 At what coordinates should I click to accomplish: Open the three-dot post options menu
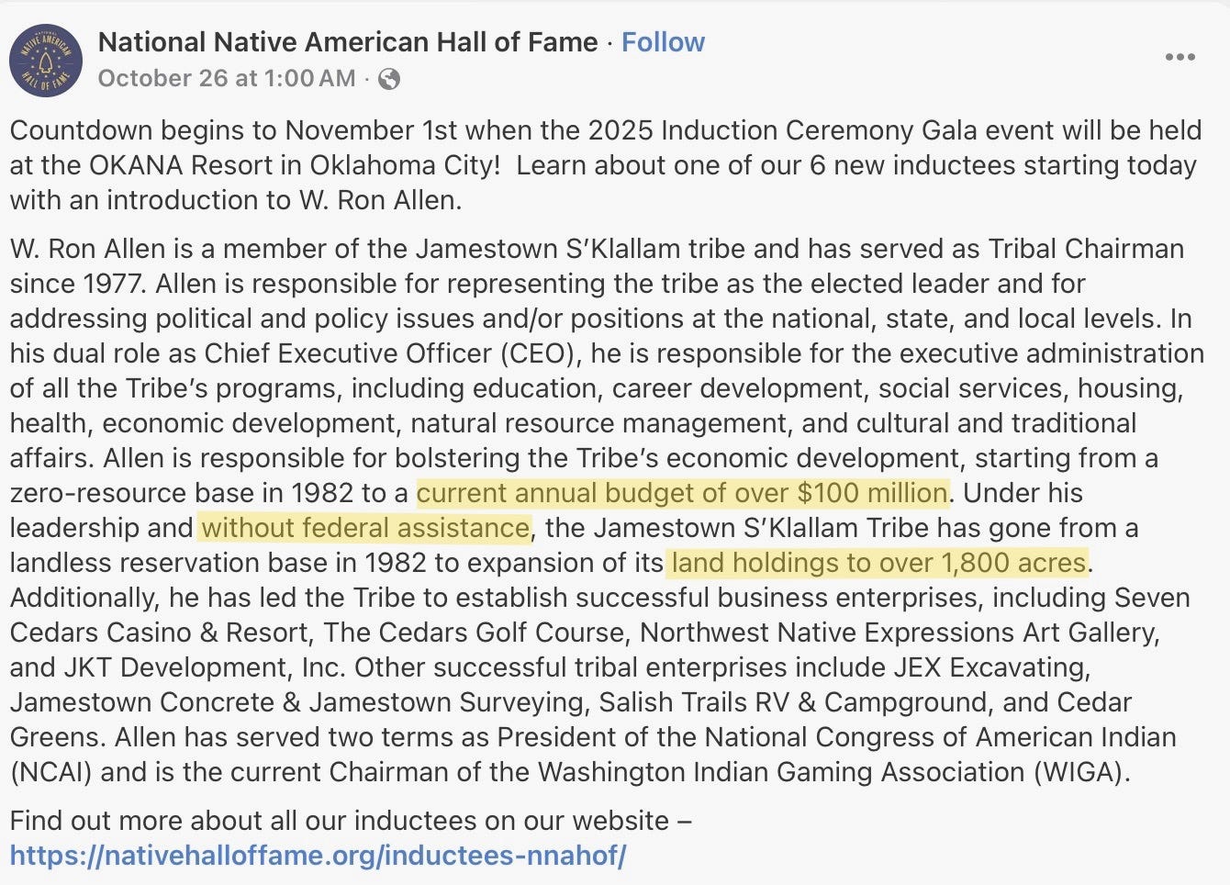pyautogui.click(x=1180, y=57)
